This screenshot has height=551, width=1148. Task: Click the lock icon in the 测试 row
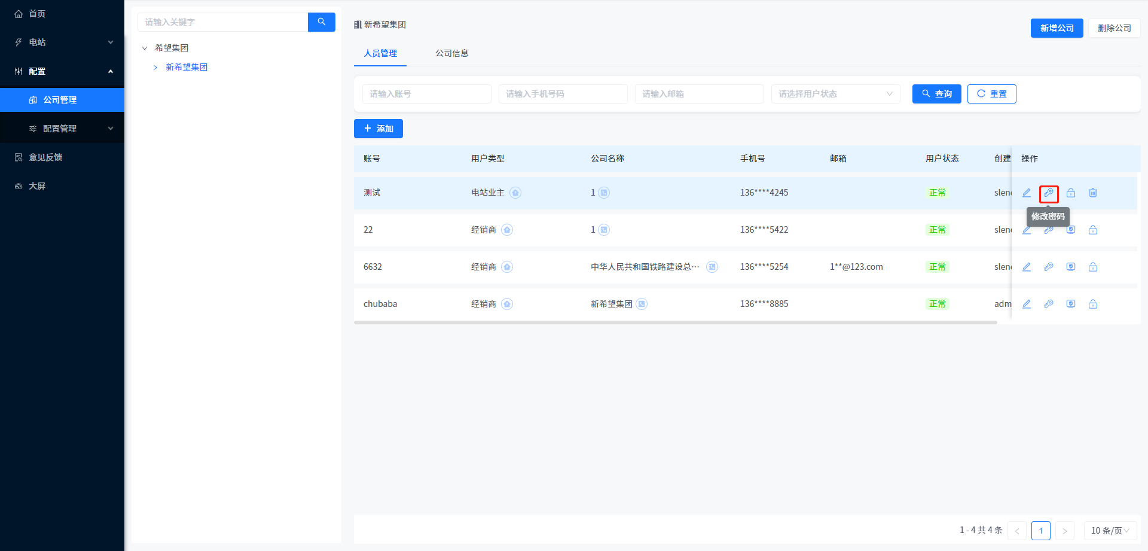pos(1071,193)
